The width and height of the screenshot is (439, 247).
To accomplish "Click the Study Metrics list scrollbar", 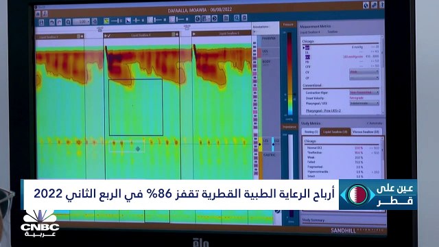I will click(x=383, y=158).
